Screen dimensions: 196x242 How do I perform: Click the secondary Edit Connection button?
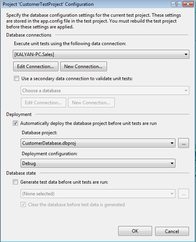click(x=43, y=102)
